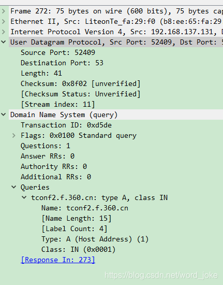Select the Name: tconf2.f.360.cn field
The width and height of the screenshot is (223, 285).
(85, 208)
